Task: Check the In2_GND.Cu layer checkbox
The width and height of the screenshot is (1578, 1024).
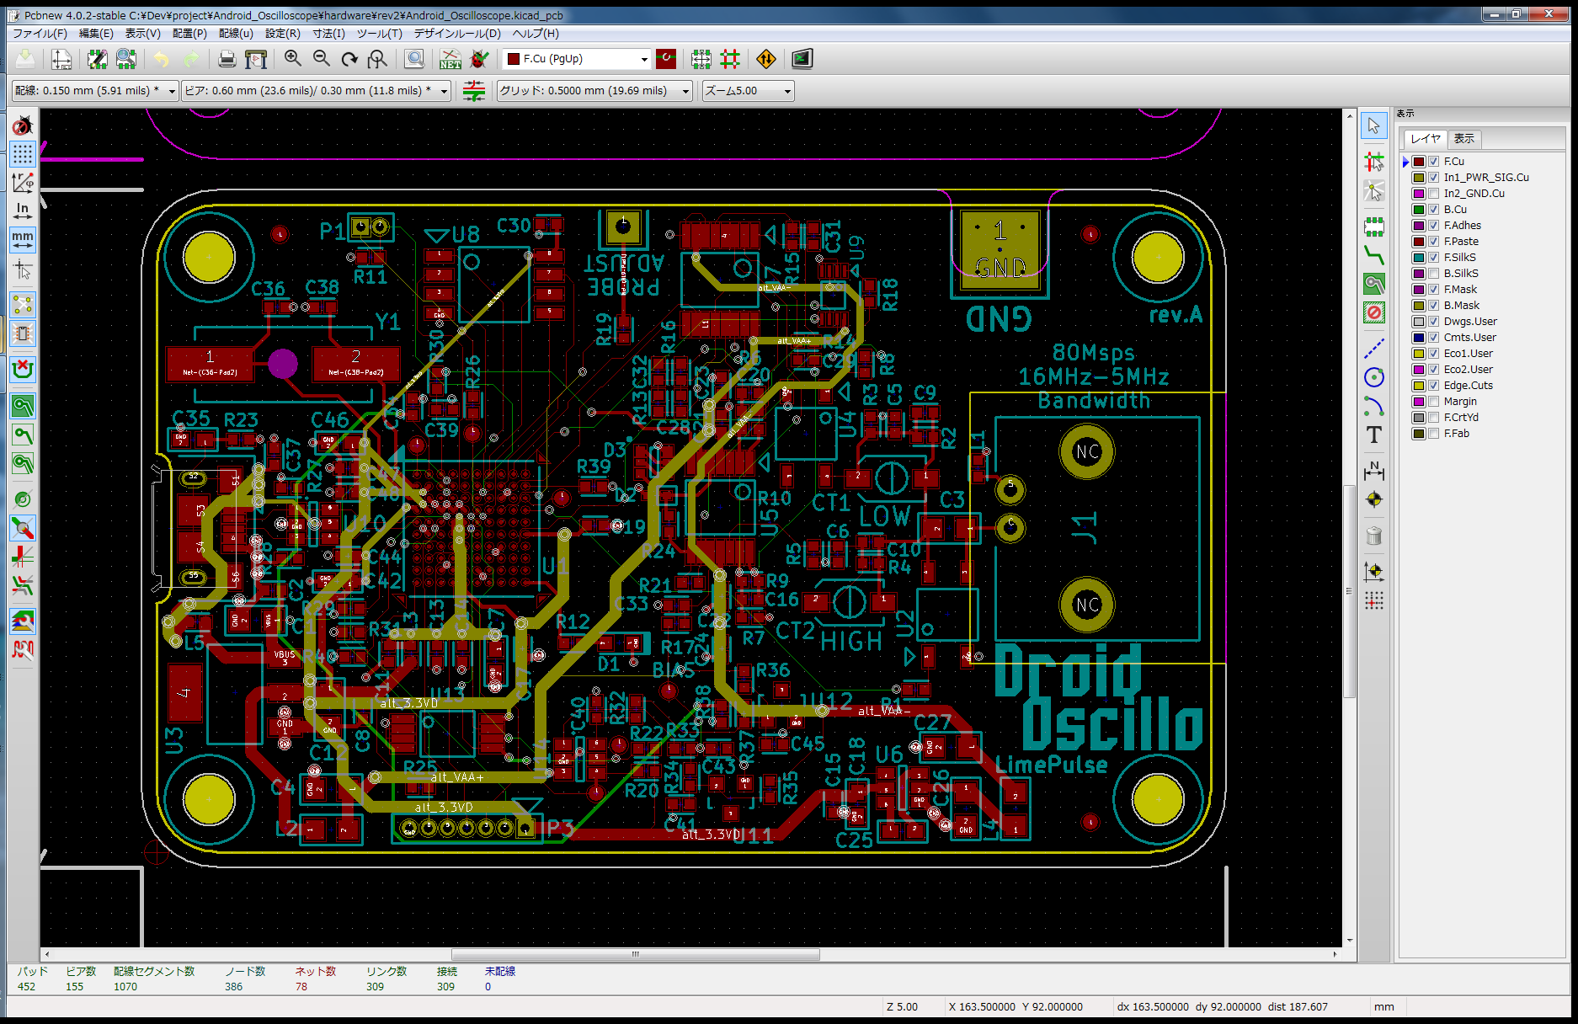Action: point(1433,194)
